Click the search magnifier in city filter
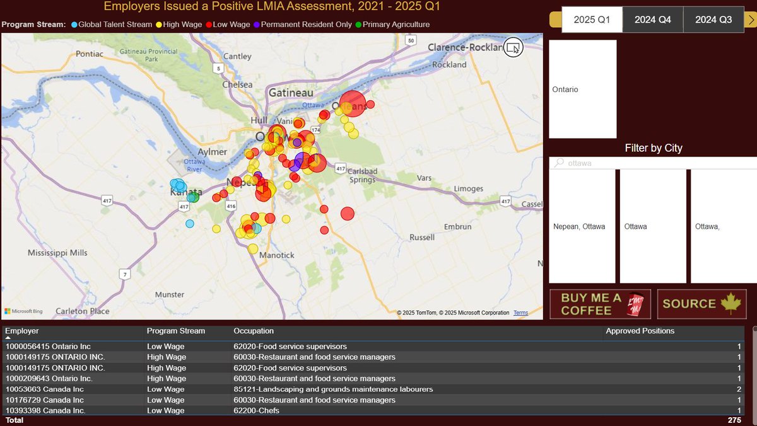Screen dimensions: 757x426 559,163
